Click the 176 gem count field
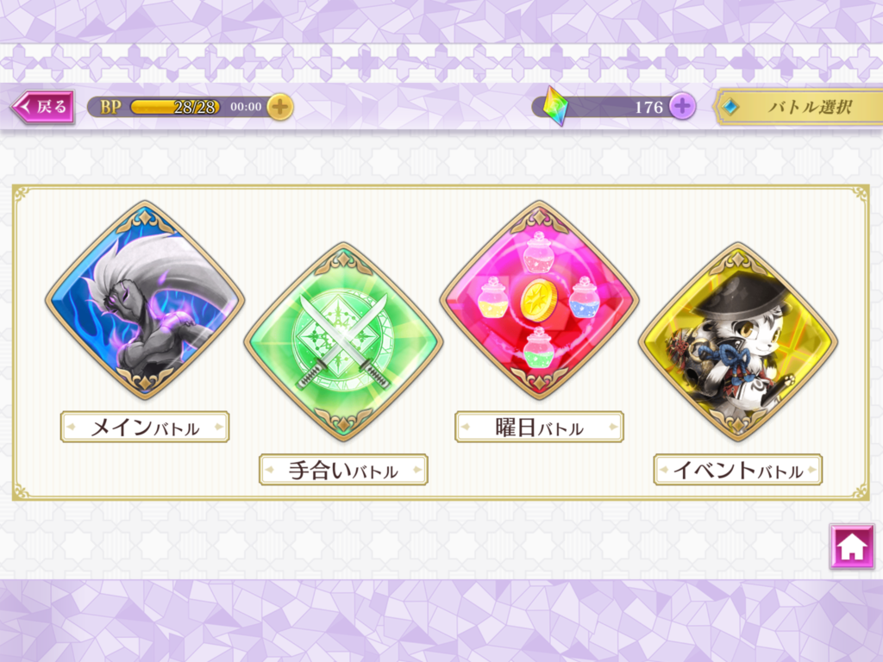The height and width of the screenshot is (662, 883). click(614, 106)
